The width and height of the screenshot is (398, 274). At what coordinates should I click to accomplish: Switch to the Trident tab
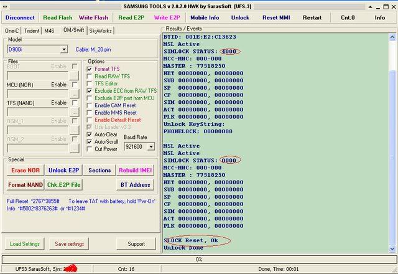tap(32, 31)
